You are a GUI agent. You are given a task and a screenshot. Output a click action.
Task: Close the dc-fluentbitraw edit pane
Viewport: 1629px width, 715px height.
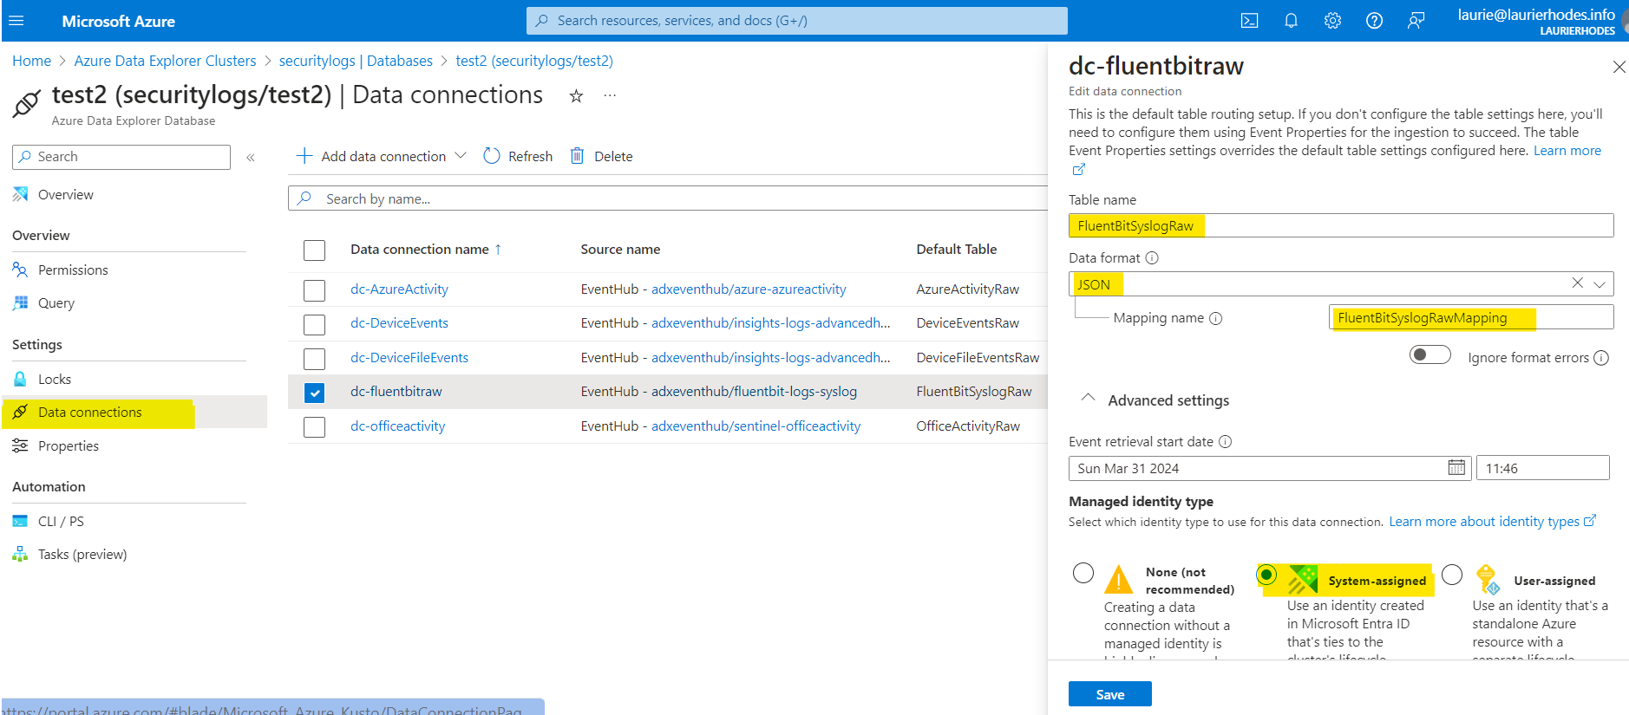[x=1619, y=67]
